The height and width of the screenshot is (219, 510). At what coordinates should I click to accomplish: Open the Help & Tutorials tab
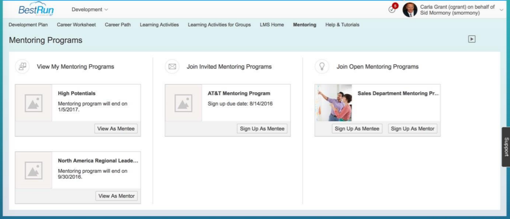(x=342, y=25)
